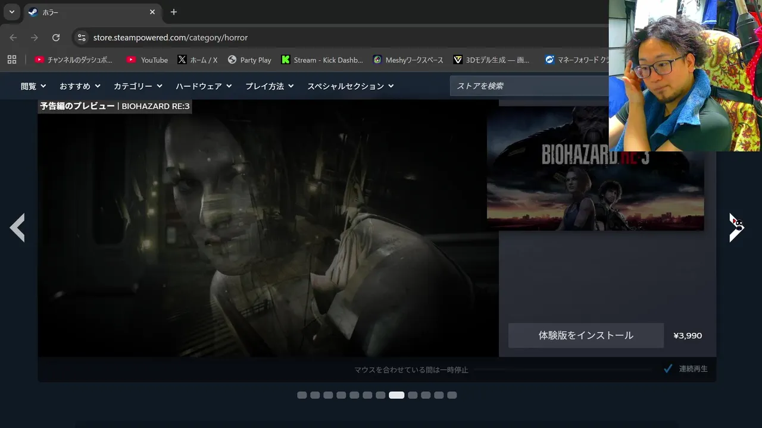Click the マウスを合わせている間は一時停止 text
The width and height of the screenshot is (762, 428).
411,370
